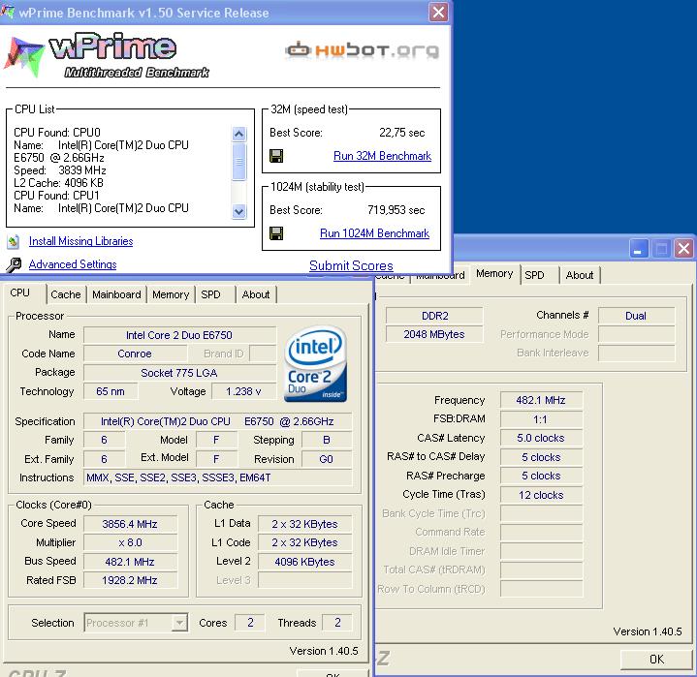Switch to the Cache tab in front CPU-Z
Screen dimensions: 697x677
(66, 294)
